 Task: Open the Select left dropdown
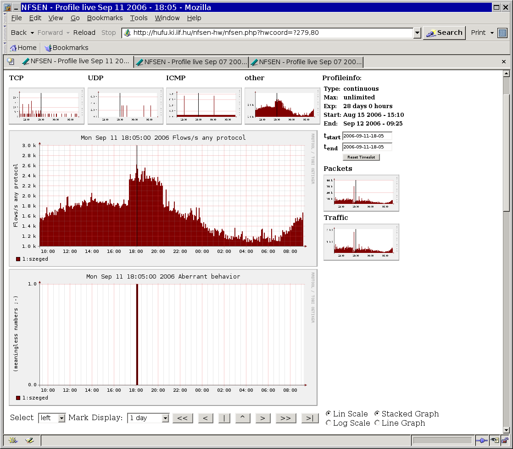52,418
